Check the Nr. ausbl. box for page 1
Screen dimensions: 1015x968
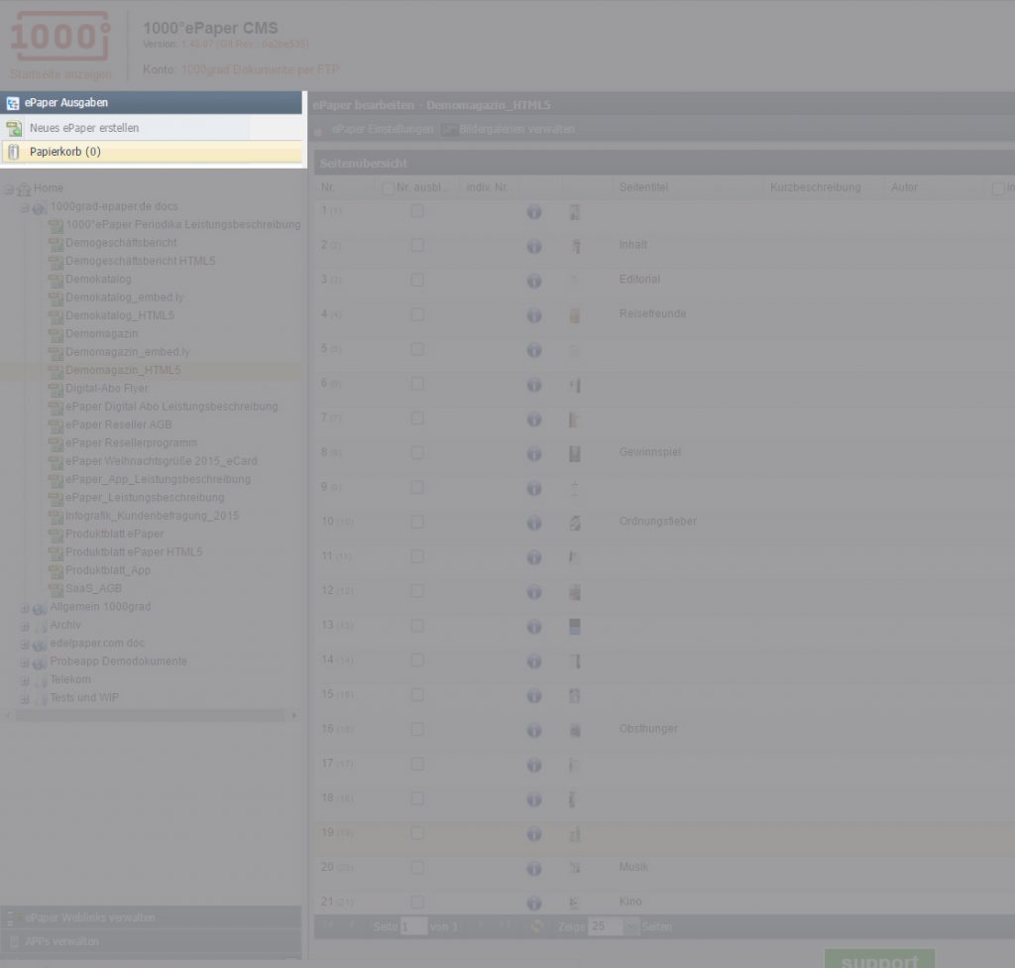417,210
